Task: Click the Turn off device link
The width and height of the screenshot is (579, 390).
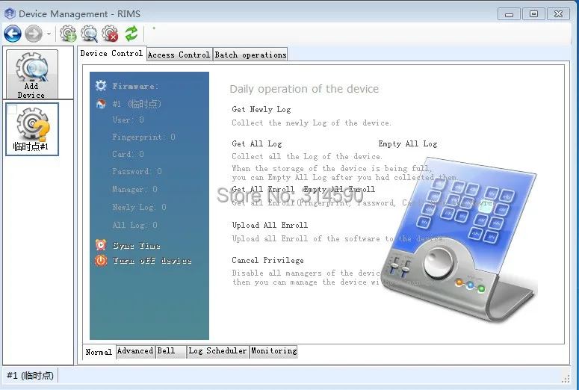Action: pos(152,261)
